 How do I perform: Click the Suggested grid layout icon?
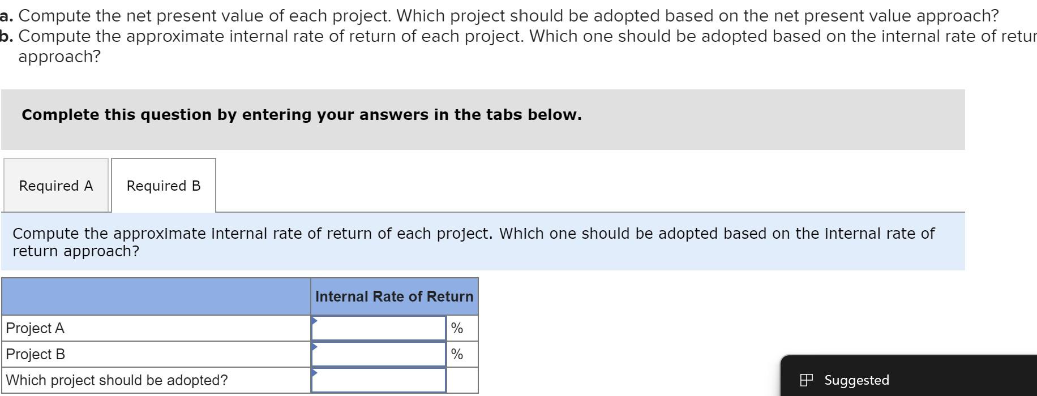click(x=808, y=380)
